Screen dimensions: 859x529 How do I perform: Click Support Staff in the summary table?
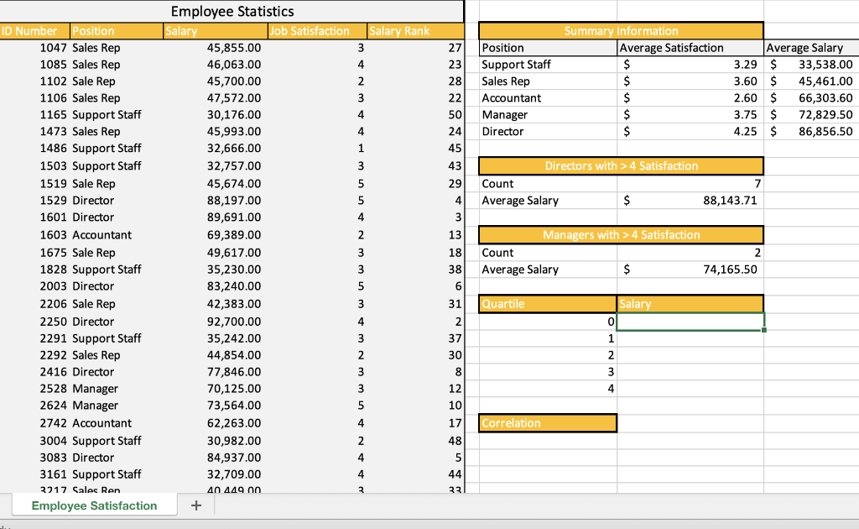548,65
